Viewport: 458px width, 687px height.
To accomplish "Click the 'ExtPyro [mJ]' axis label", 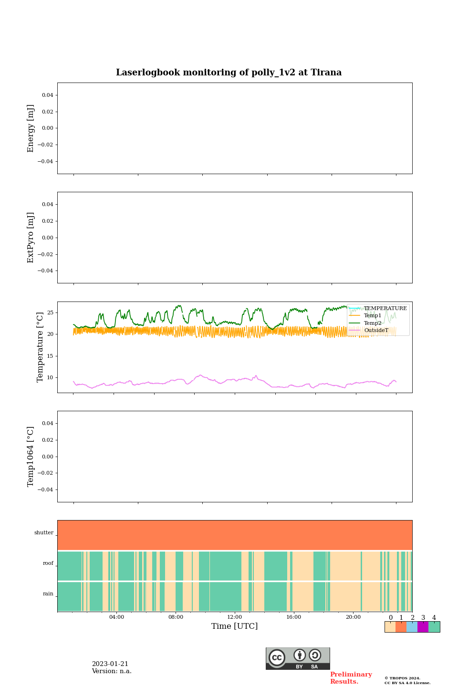I will coord(31,238).
